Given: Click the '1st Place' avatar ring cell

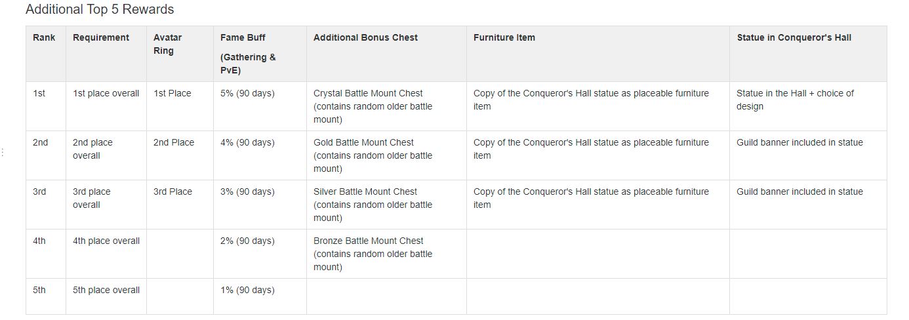Looking at the screenshot, I should pyautogui.click(x=180, y=106).
